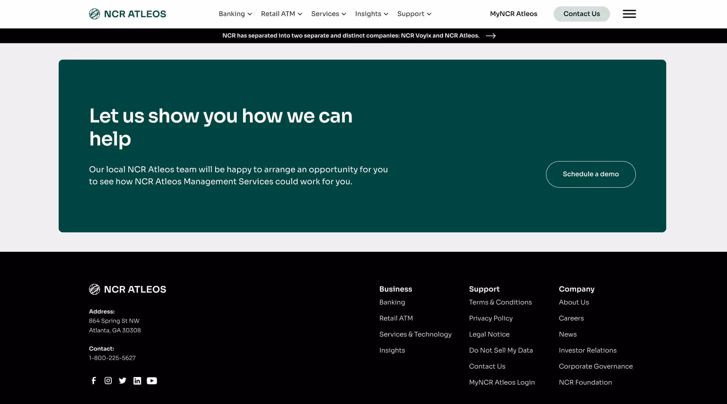Open Corporate Governance link
727x404 pixels.
[596, 366]
